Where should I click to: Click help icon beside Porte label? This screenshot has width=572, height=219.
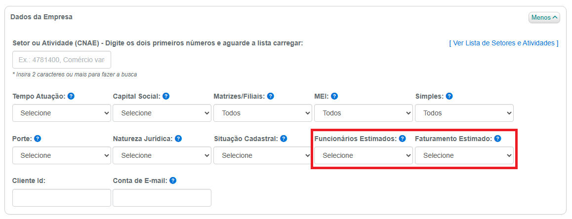pos(38,139)
